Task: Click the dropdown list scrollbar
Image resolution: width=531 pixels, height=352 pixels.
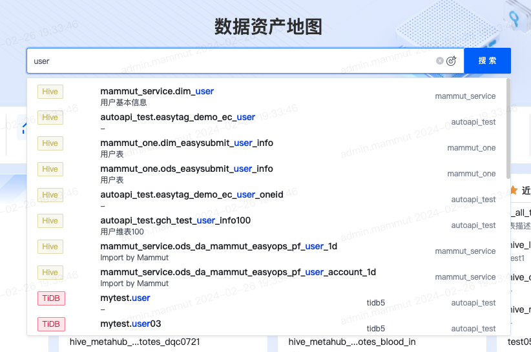Action: point(508,129)
